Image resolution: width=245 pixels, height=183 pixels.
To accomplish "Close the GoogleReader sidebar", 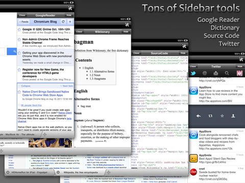I will [x=22, y=15].
